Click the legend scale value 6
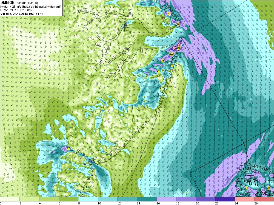Image resolution: width=274 pixels, height=205 pixels. pyautogui.click(x=59, y=203)
